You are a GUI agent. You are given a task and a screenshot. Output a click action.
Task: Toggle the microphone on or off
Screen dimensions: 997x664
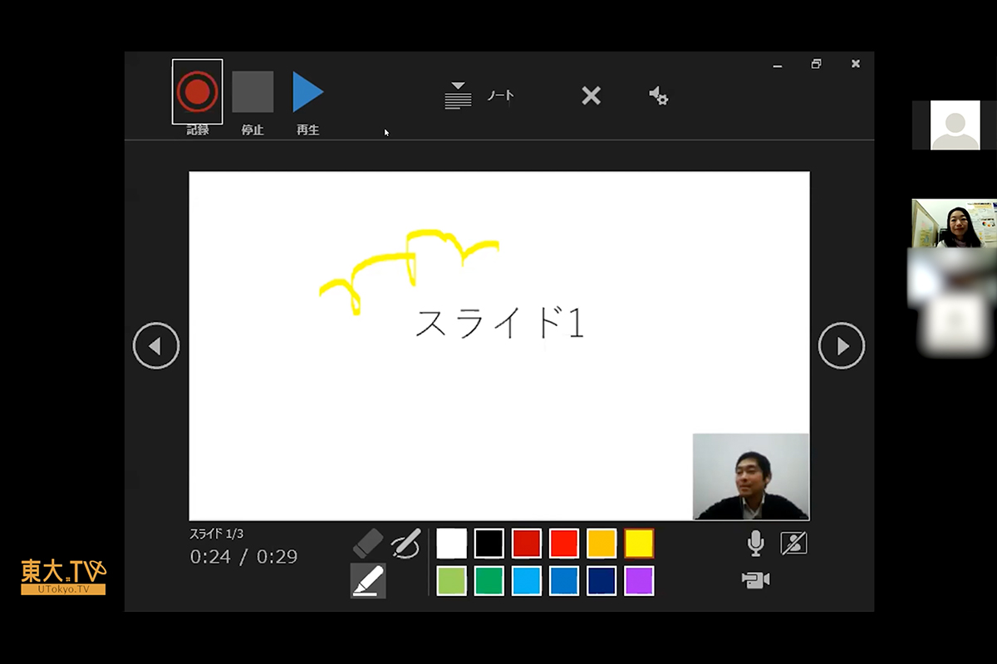755,544
